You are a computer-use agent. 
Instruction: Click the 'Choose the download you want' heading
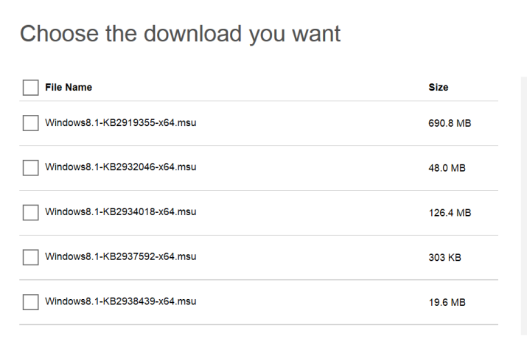[180, 34]
